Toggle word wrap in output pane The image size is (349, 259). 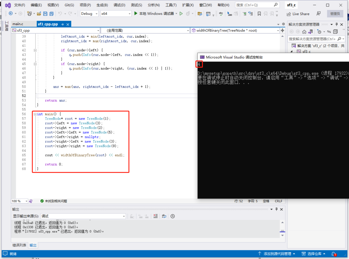click(x=164, y=216)
